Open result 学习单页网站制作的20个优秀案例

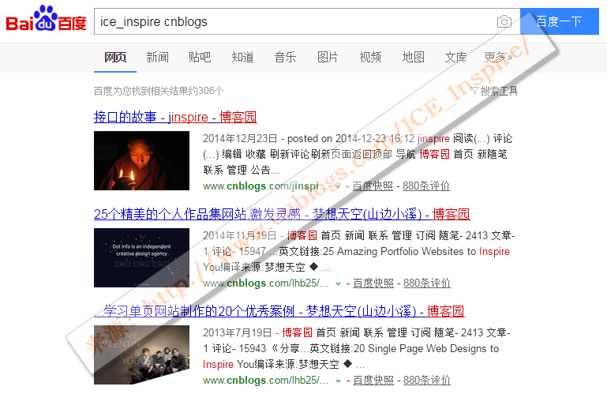click(279, 311)
